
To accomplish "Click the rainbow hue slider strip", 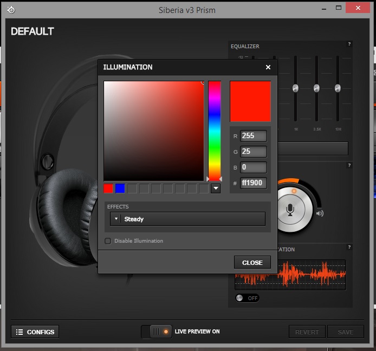I will tap(215, 131).
